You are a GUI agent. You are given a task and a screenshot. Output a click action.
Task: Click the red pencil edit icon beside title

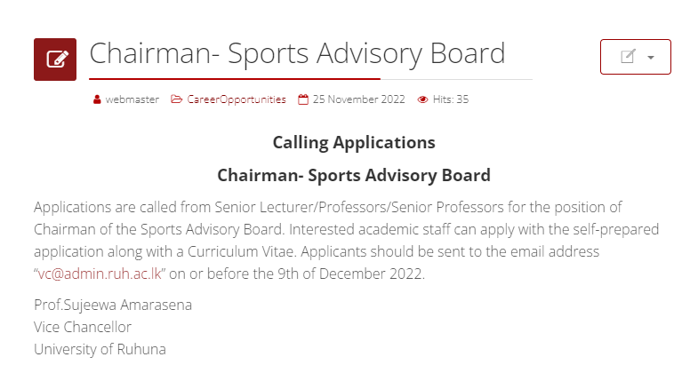pos(55,60)
